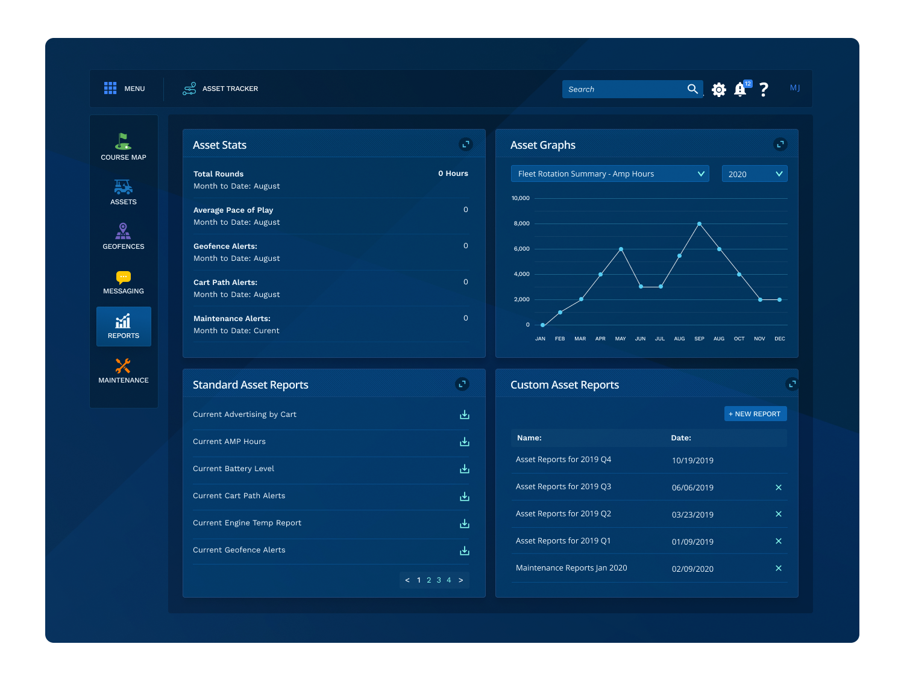904x688 pixels.
Task: Download Current Geofence Alerts report
Action: (464, 551)
